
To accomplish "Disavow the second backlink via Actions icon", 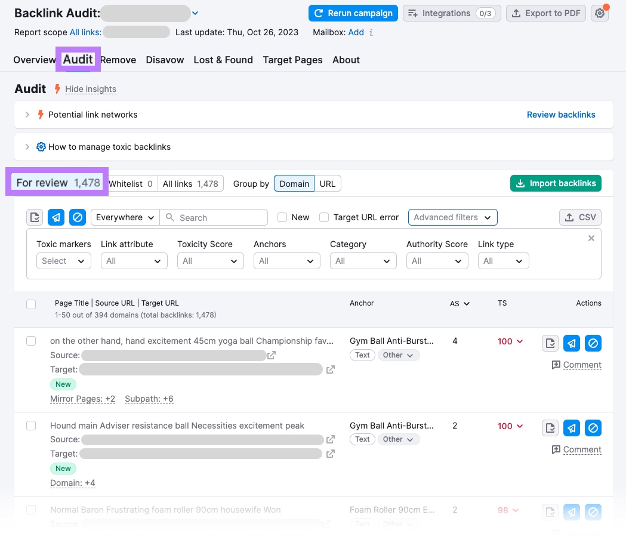I will tap(593, 428).
